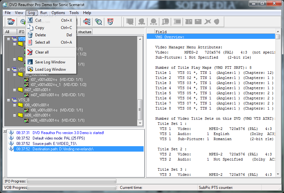Switch to the structure tab
This screenshot has width=284, height=193.
(84, 32)
